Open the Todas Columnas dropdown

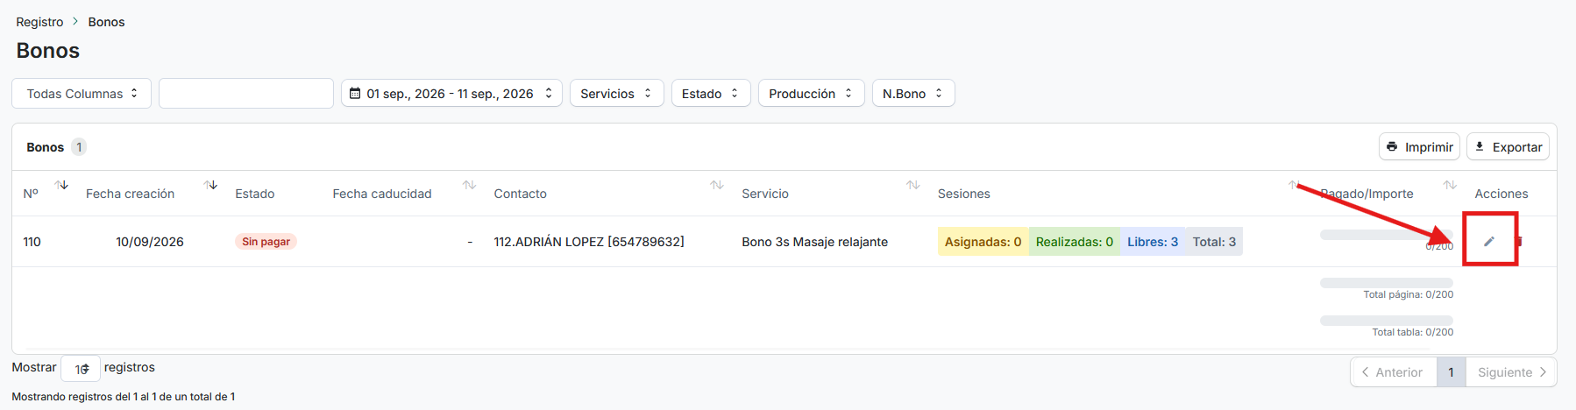click(82, 93)
